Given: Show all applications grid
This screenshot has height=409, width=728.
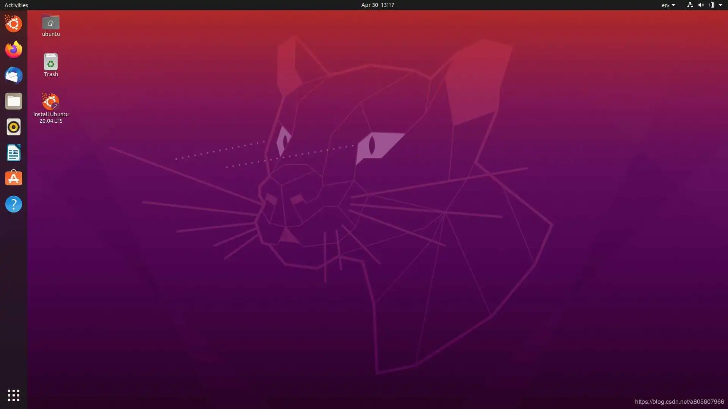Looking at the screenshot, I should click(x=13, y=395).
